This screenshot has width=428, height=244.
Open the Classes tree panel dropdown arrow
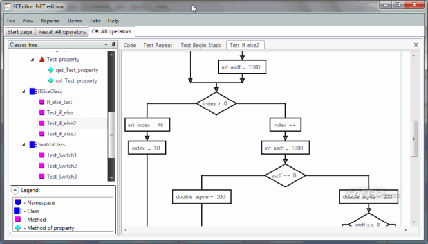point(106,45)
